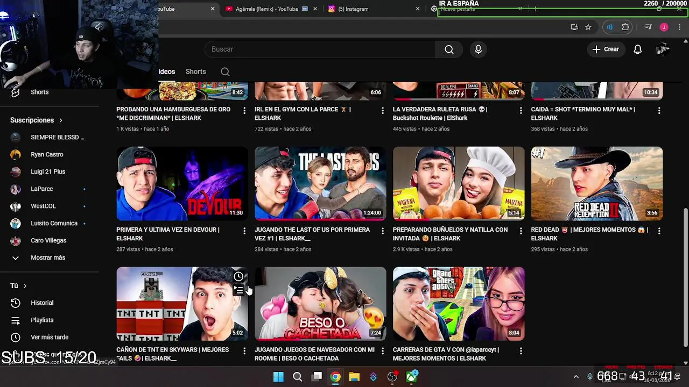Image resolution: width=689 pixels, height=387 pixels.
Task: Open the DEVOUR video thumbnail
Action: click(x=182, y=183)
